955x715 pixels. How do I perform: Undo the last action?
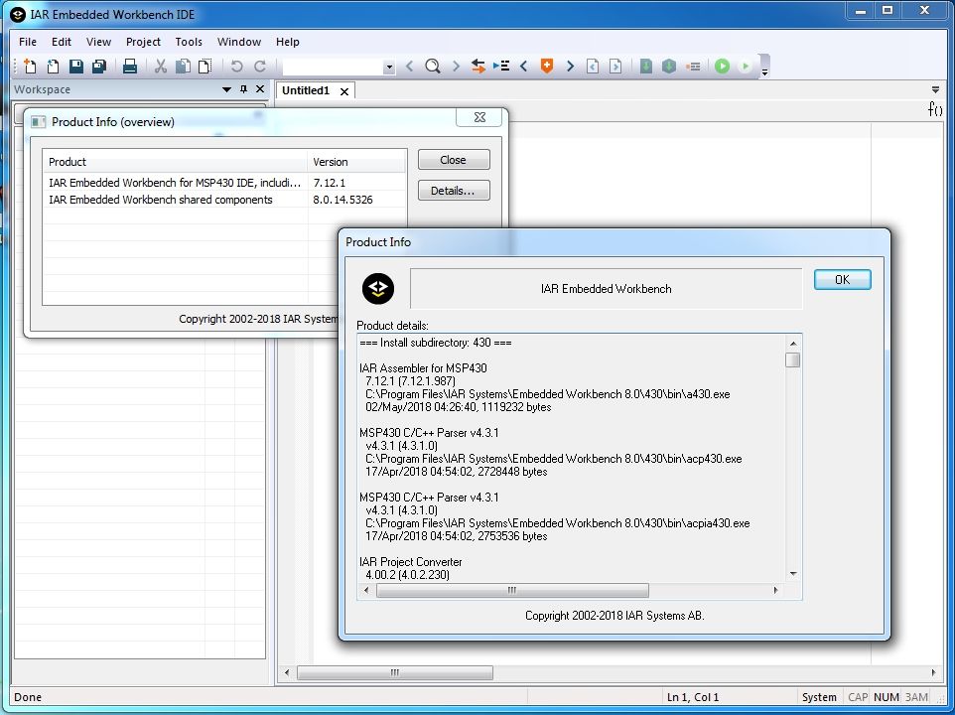[237, 66]
